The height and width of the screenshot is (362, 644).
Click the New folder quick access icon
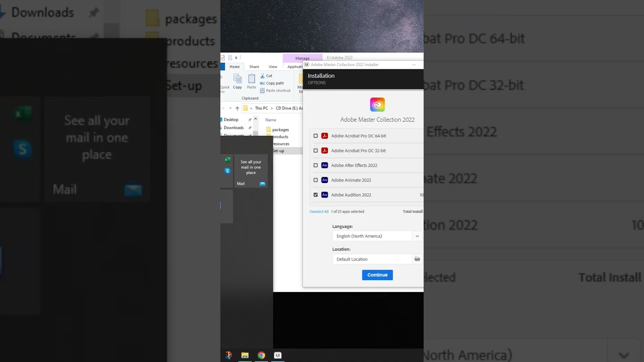point(230,58)
